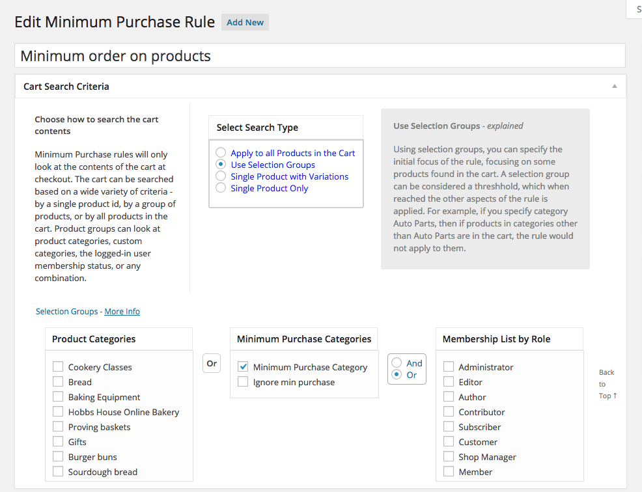Viewport: 642px width, 492px height.
Task: Click the Back to Top link
Action: (x=607, y=384)
